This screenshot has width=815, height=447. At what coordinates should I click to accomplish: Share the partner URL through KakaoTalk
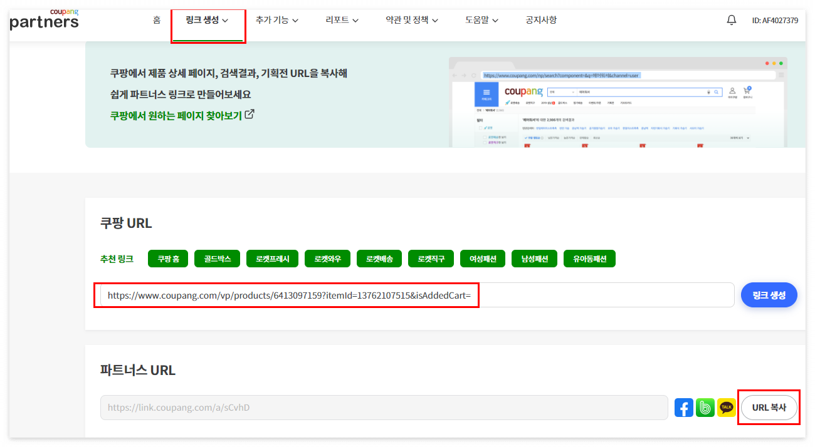coord(726,407)
